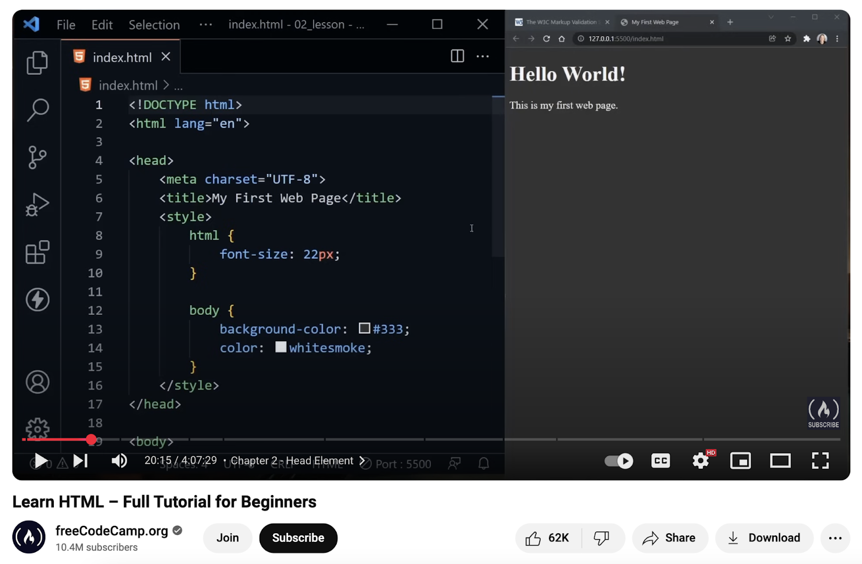Open the editor more actions ellipsis menu
Viewport: 862px width, 564px height.
483,56
